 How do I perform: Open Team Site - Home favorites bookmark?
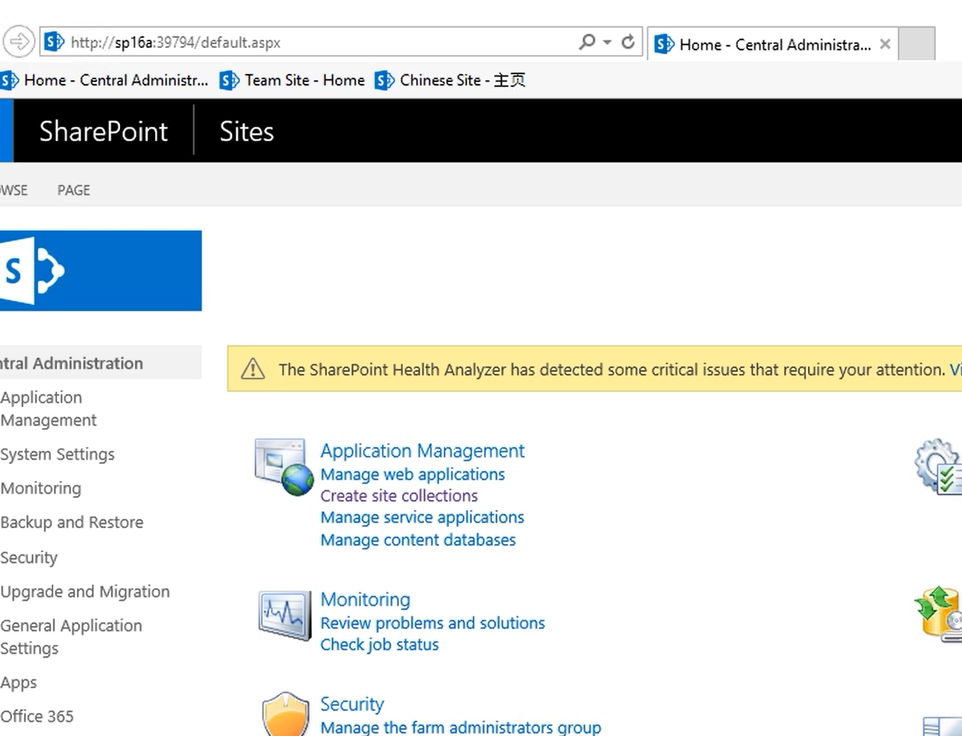292,80
